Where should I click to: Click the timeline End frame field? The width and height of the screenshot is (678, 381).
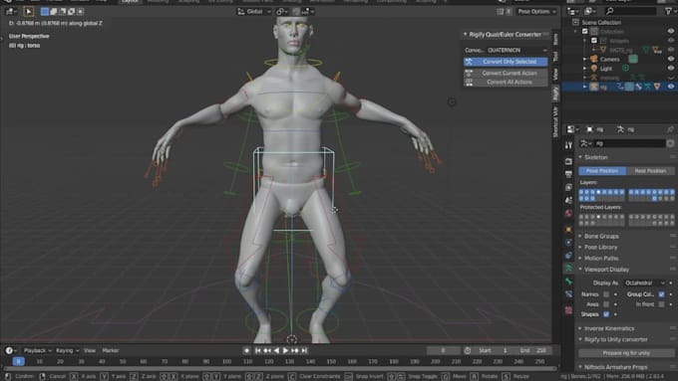point(533,350)
